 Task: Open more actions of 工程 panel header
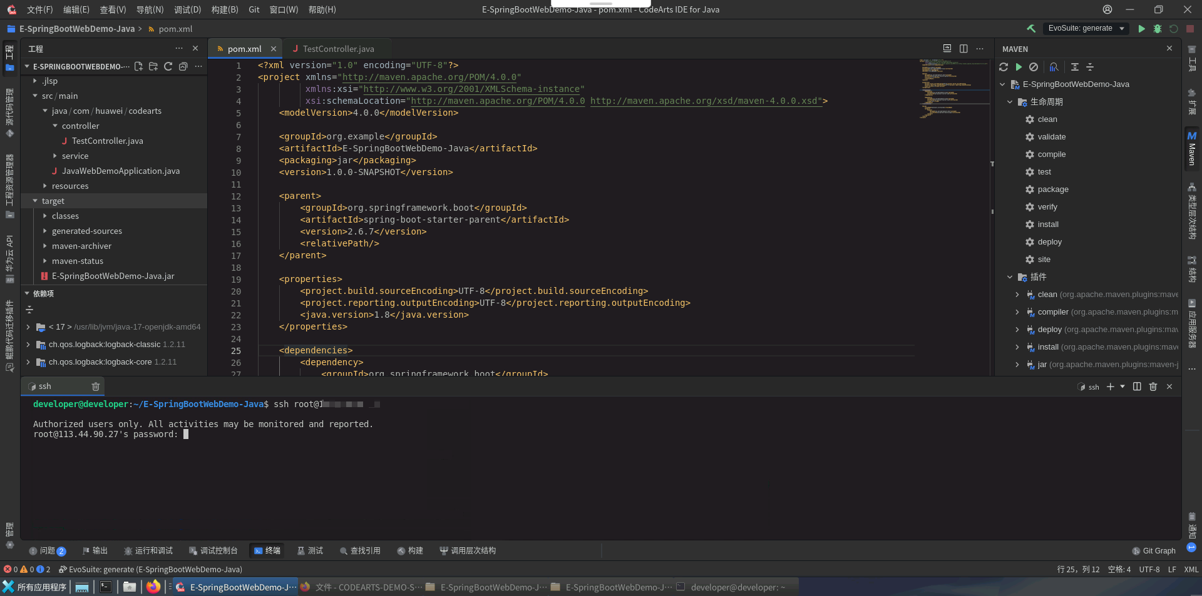[x=179, y=48]
